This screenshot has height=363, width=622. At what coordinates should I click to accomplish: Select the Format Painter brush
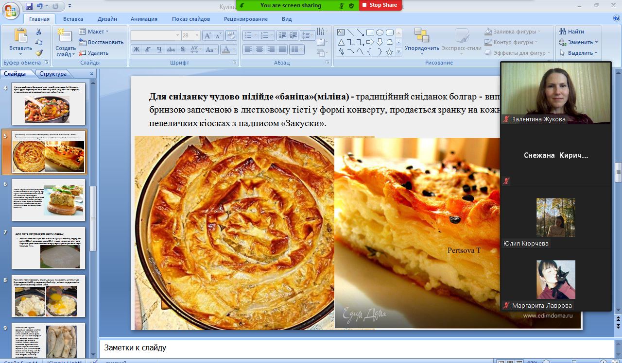pyautogui.click(x=39, y=53)
